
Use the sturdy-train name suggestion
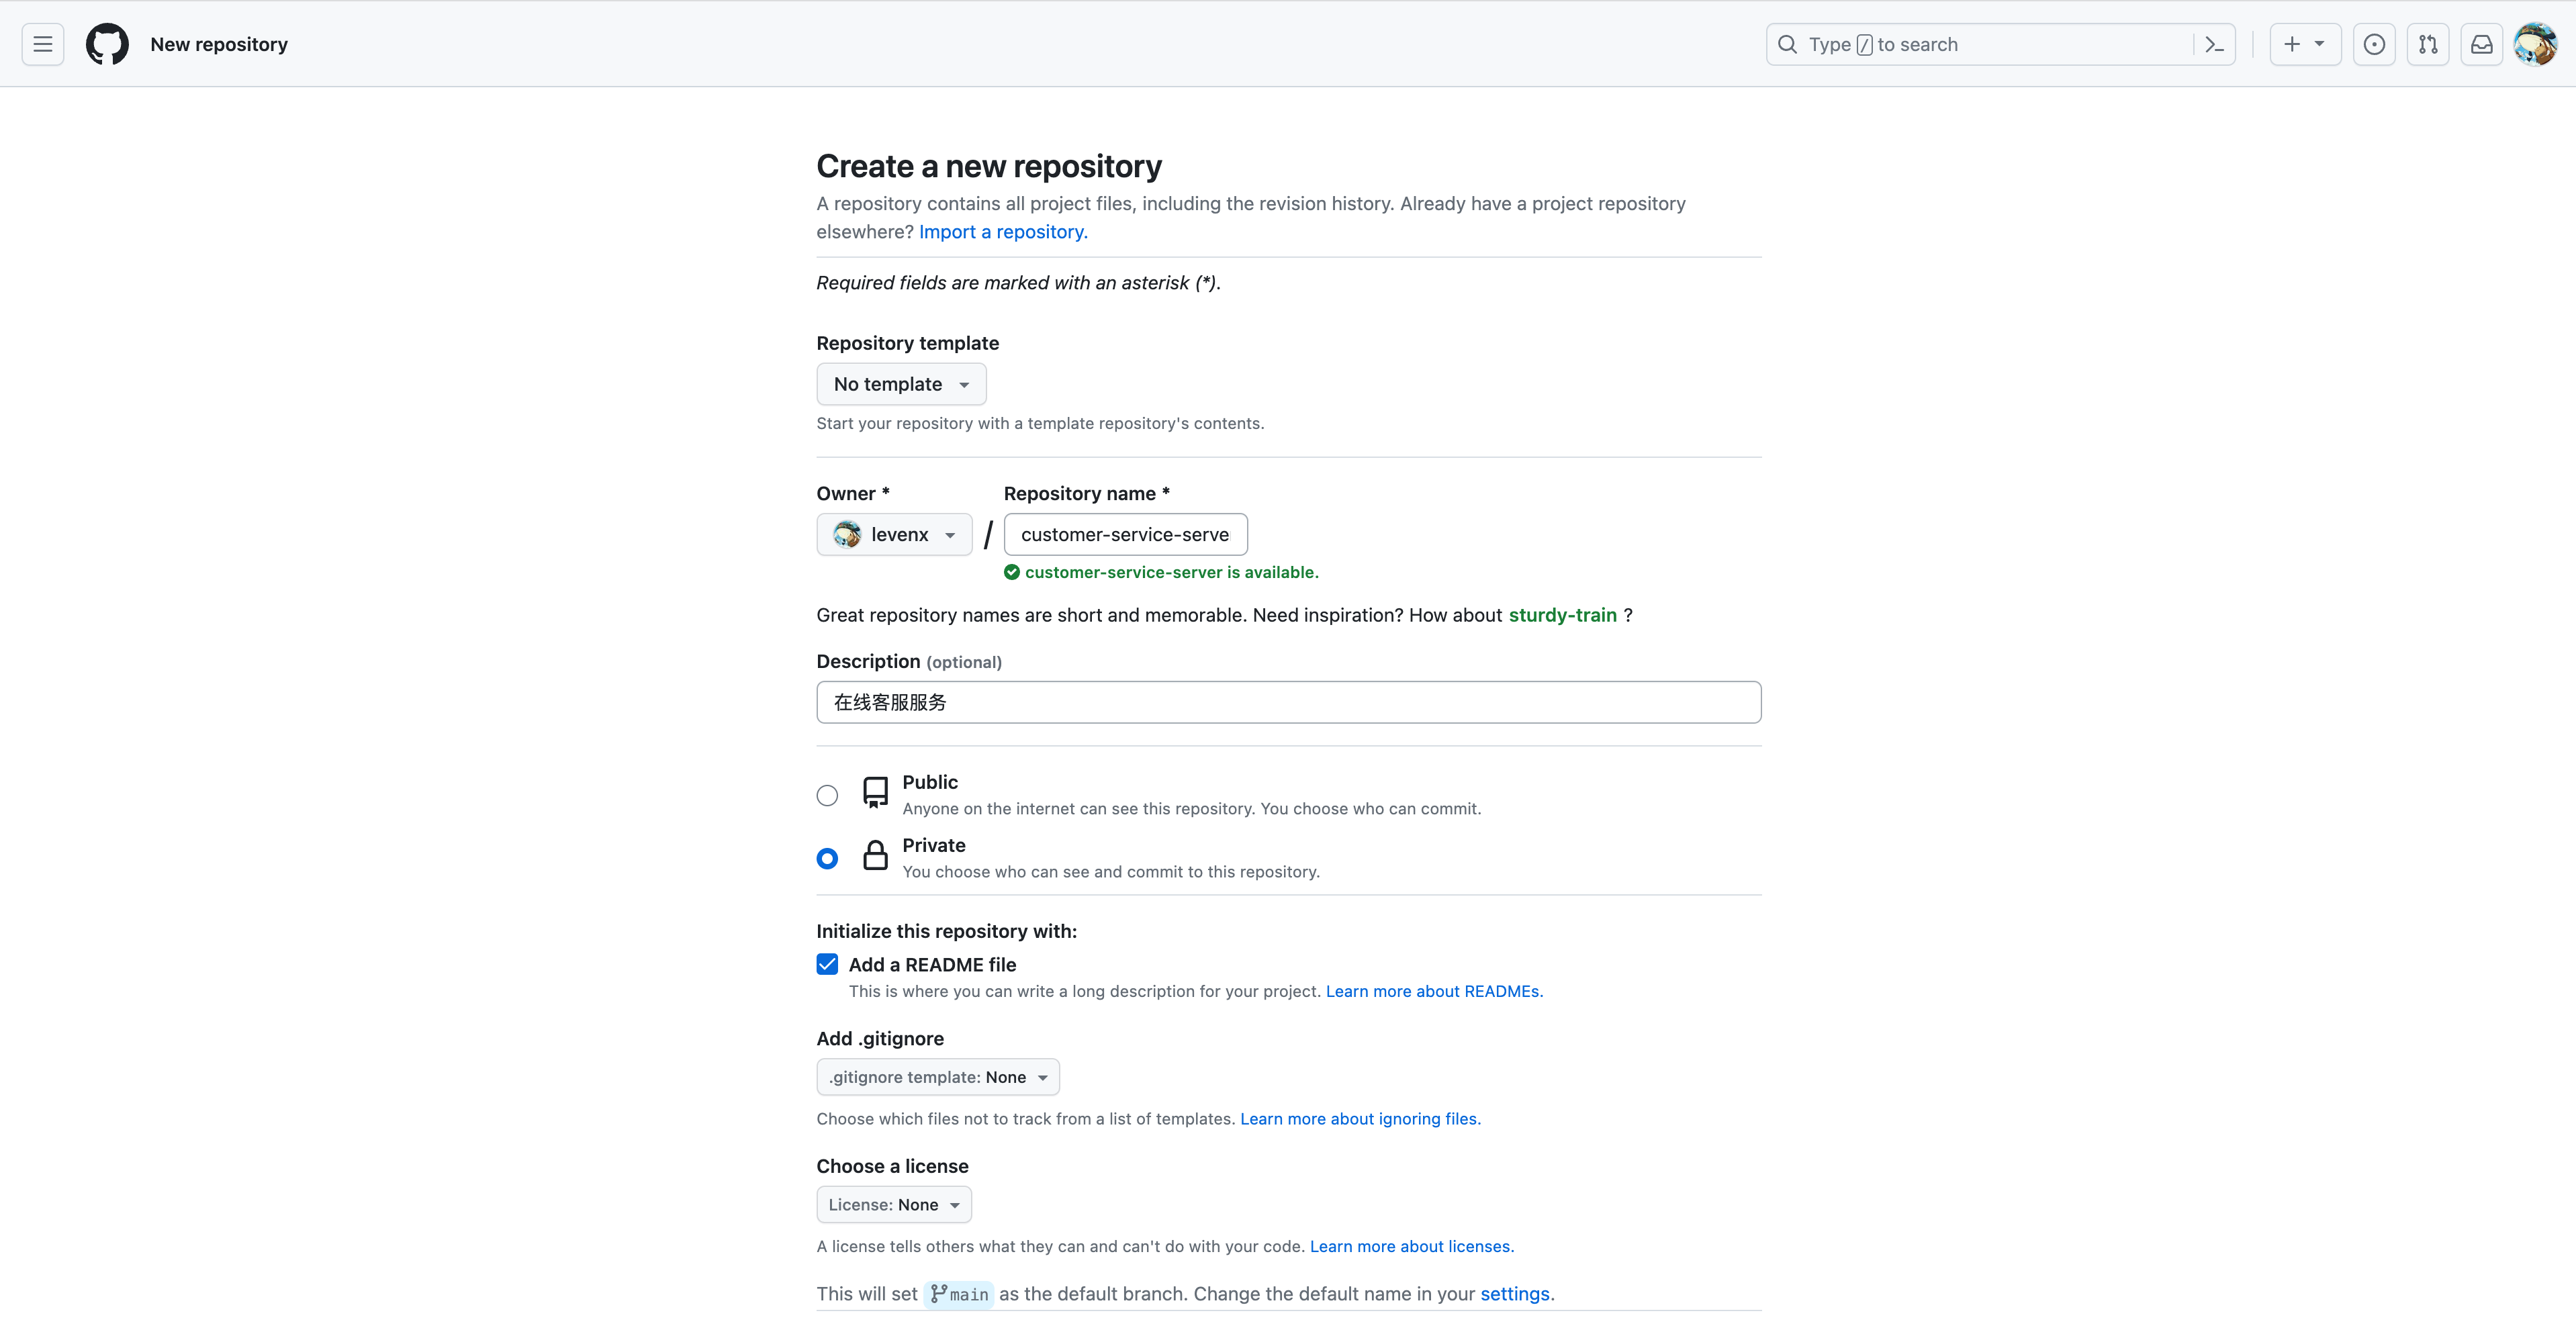click(x=1562, y=615)
